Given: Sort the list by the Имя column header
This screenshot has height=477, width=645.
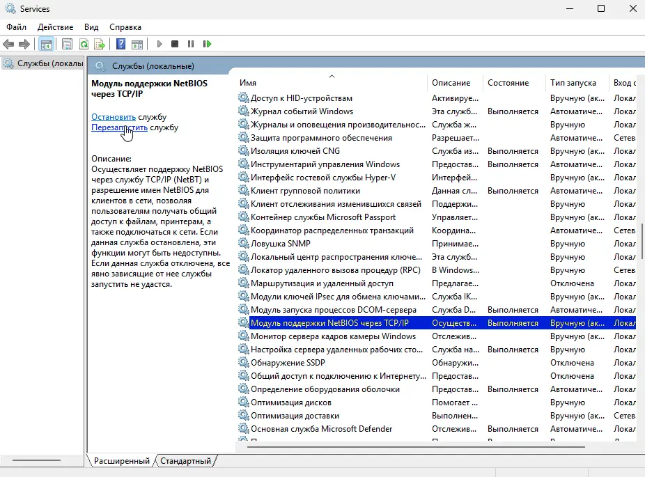Looking at the screenshot, I should [248, 83].
